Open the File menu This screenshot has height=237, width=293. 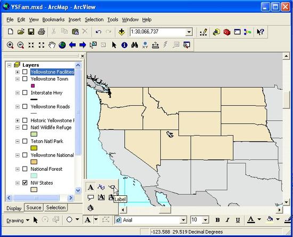point(10,20)
